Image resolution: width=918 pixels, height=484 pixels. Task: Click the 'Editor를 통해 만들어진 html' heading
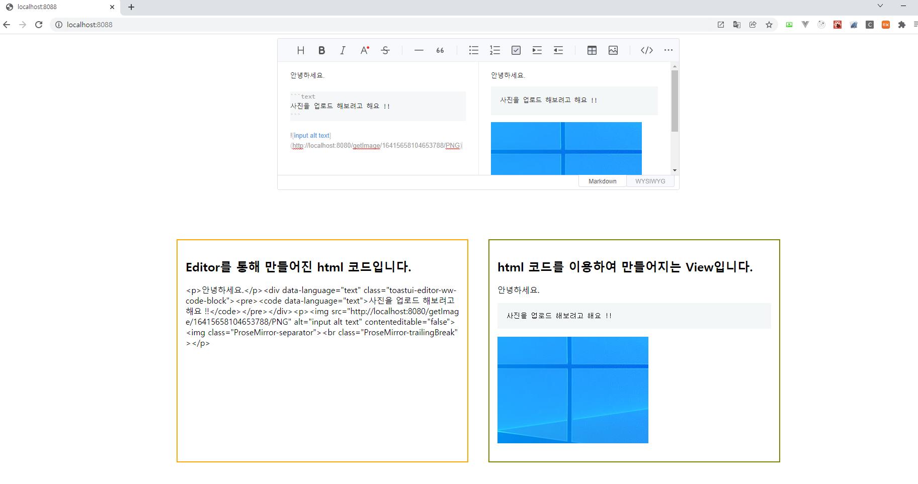298,267
